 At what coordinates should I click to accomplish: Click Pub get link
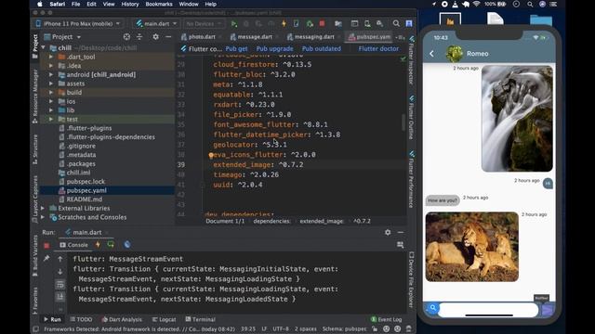pyautogui.click(x=236, y=49)
